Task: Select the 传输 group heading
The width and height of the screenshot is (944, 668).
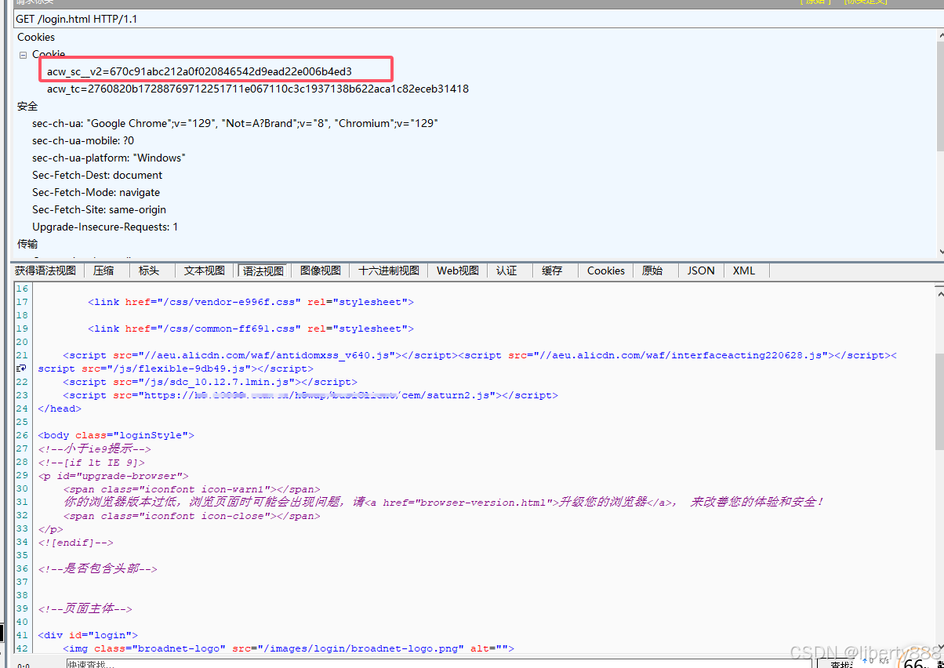Action: (27, 244)
